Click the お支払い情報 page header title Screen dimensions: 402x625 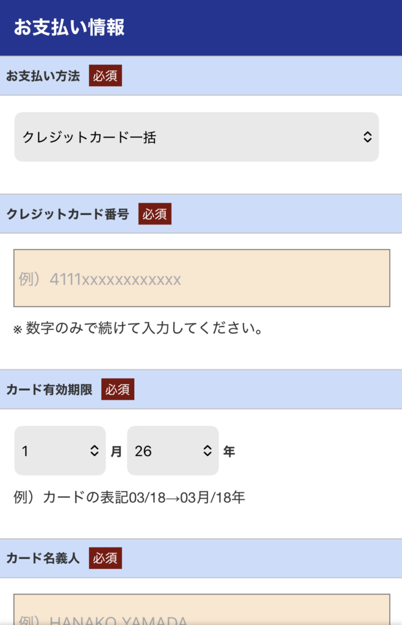click(69, 28)
